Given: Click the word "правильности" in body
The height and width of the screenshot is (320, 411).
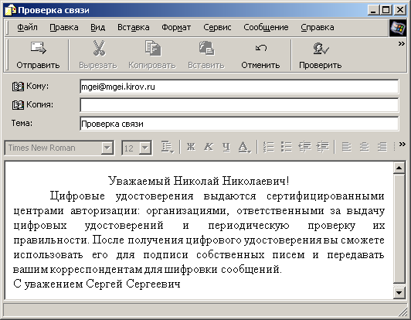Looking at the screenshot, I should click(x=50, y=240).
